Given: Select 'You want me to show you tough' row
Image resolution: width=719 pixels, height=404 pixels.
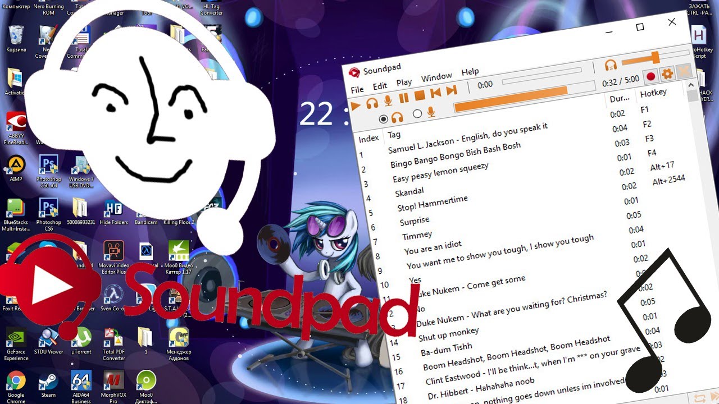Looking at the screenshot, I should [x=500, y=251].
